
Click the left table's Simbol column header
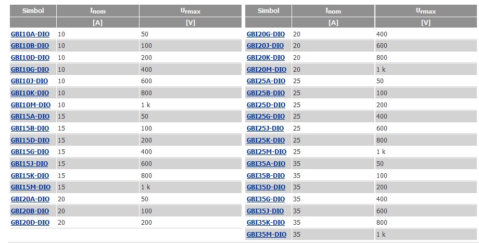pos(33,11)
